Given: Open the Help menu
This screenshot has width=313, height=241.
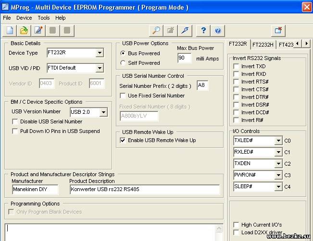Looking at the screenshot, I should 60,18.
